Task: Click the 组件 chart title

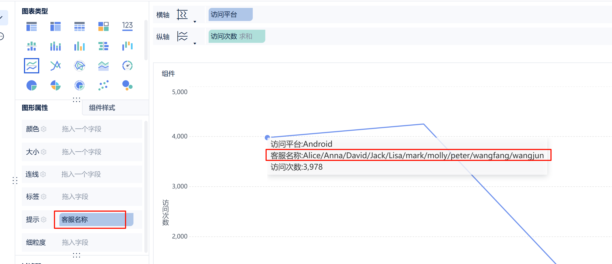Action: 168,74
